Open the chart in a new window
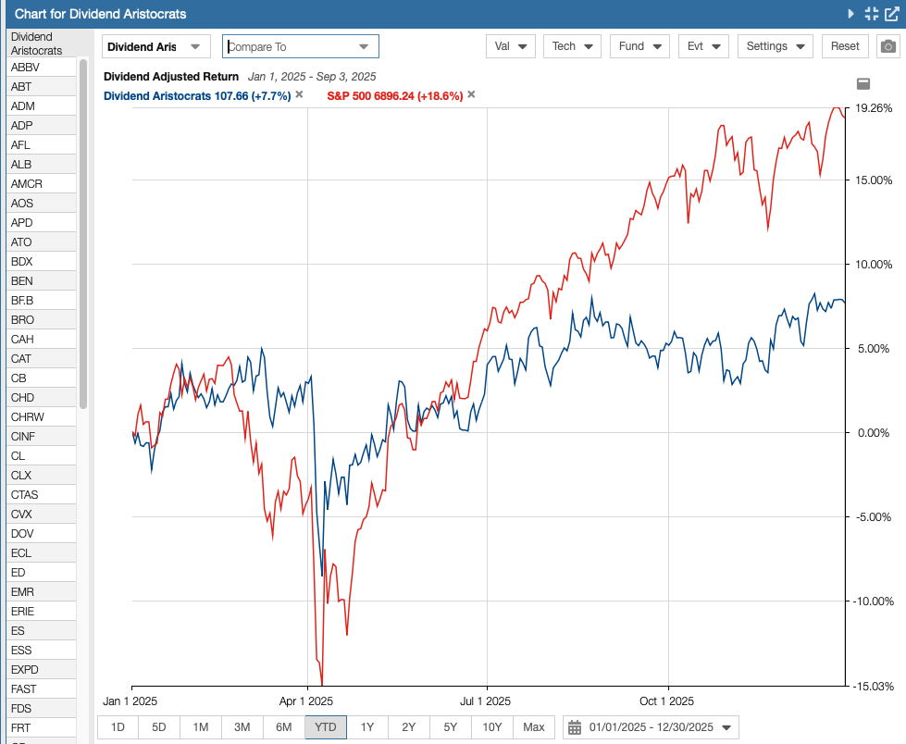Image resolution: width=906 pixels, height=744 pixels. (893, 14)
